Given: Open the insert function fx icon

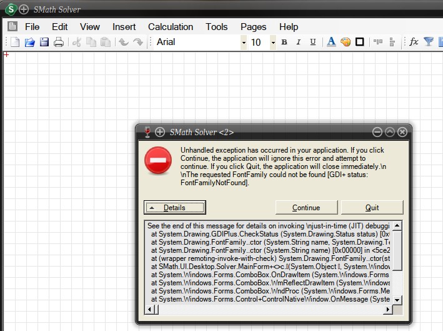Looking at the screenshot, I should [x=414, y=42].
